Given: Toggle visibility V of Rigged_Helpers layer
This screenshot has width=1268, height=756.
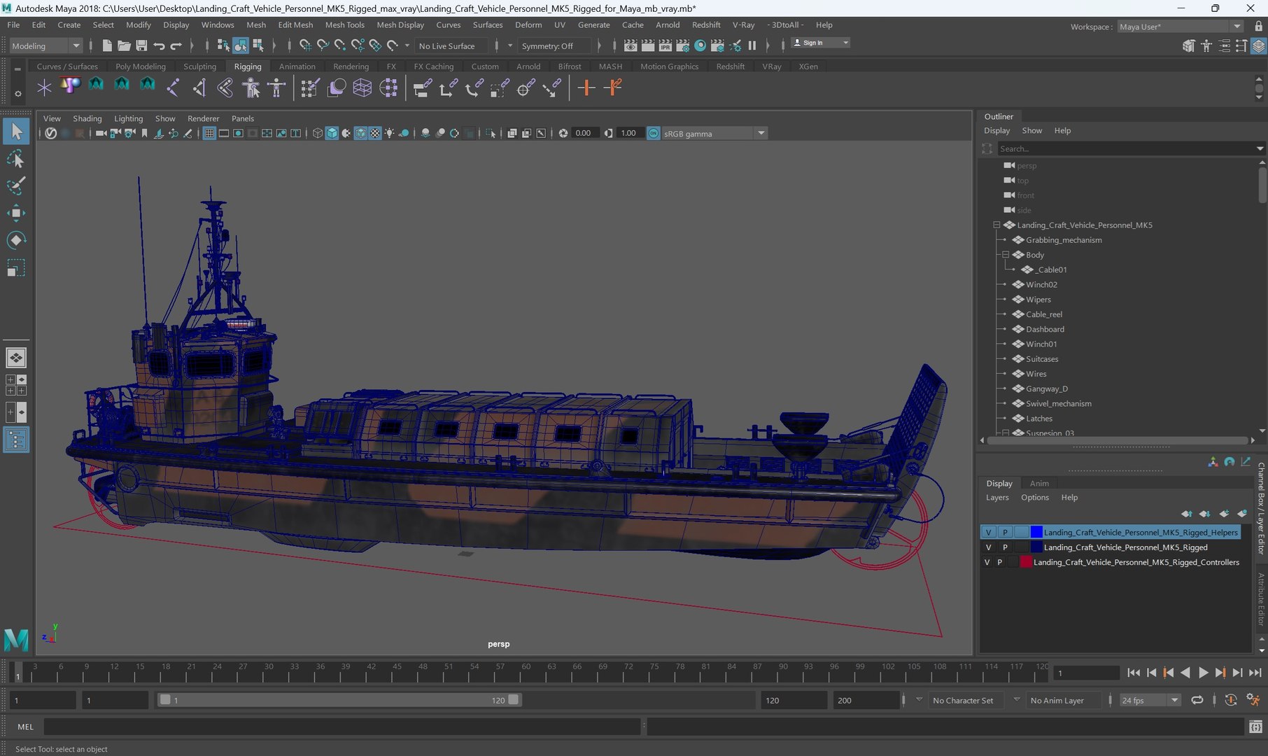Looking at the screenshot, I should [989, 532].
